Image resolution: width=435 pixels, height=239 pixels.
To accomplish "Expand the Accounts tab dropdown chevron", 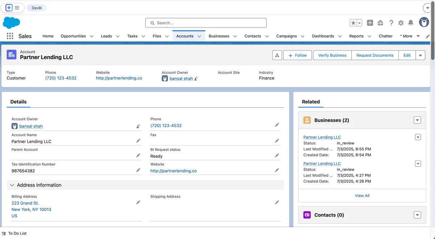I will click(x=199, y=36).
